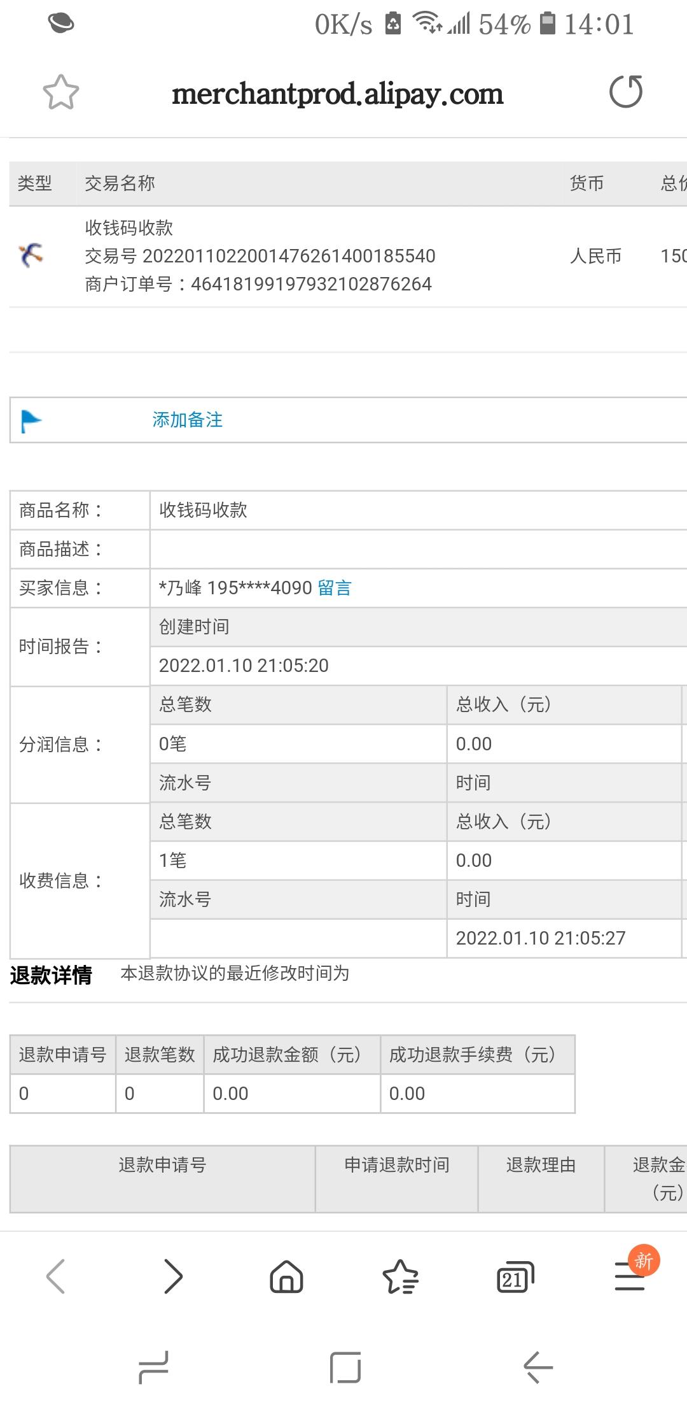The width and height of the screenshot is (687, 1414).
Task: Open the tab switcher showing 21 tabs
Action: (515, 1276)
